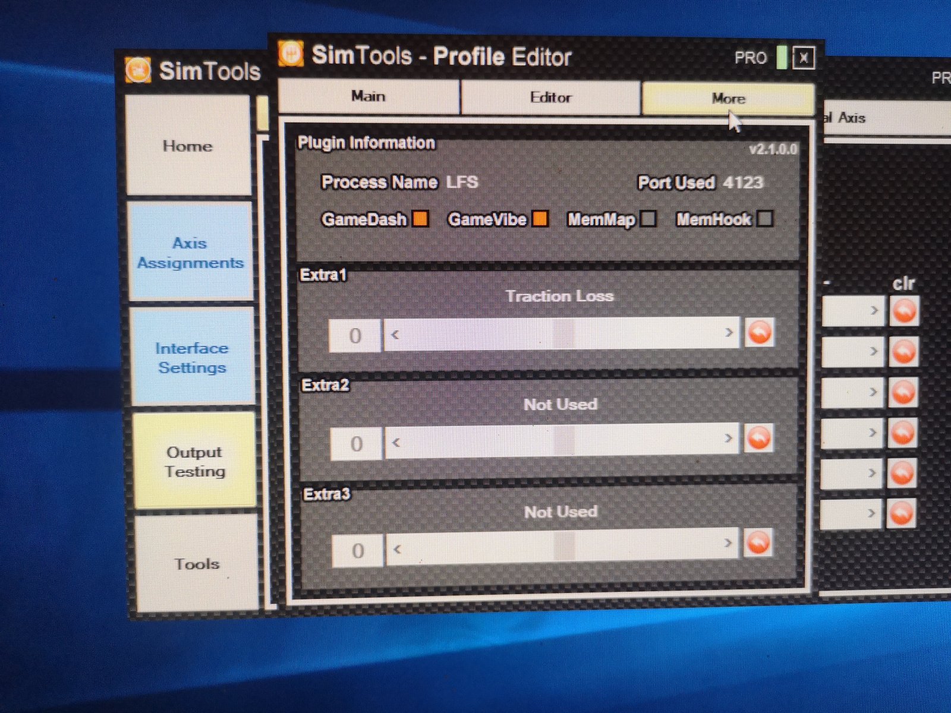Image resolution: width=951 pixels, height=713 pixels.
Task: Click the SimTools Profile Editor logo icon
Action: [291, 55]
